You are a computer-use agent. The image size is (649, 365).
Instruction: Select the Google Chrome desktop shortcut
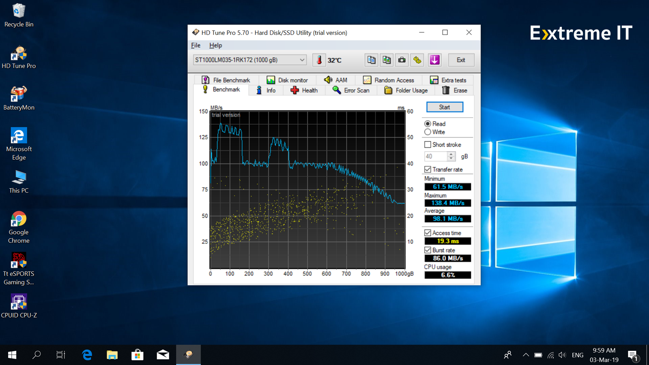click(x=19, y=227)
